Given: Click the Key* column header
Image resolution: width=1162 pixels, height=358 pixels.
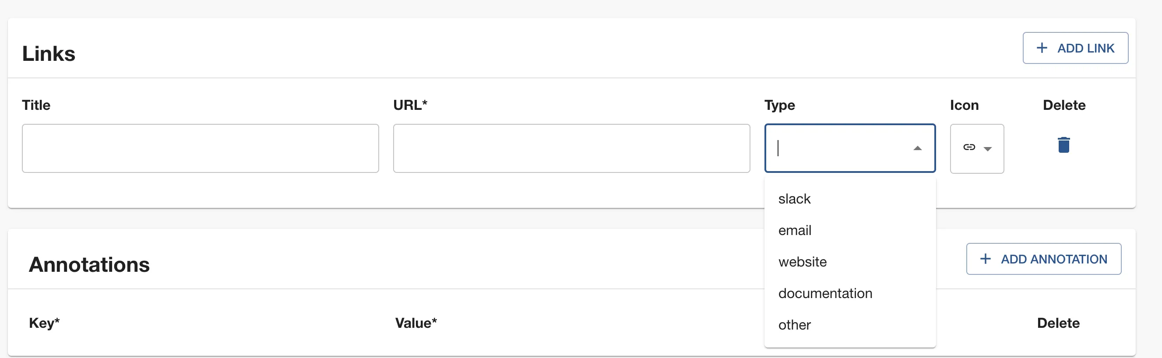Looking at the screenshot, I should (44, 323).
